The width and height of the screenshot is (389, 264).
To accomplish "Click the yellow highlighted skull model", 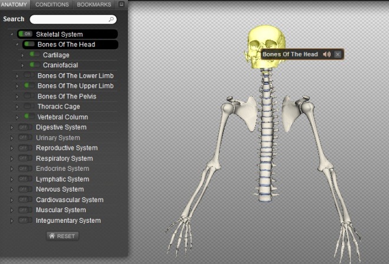I will (266, 46).
